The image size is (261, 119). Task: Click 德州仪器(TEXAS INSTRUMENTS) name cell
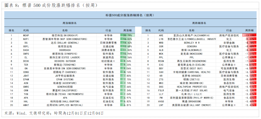65,94
